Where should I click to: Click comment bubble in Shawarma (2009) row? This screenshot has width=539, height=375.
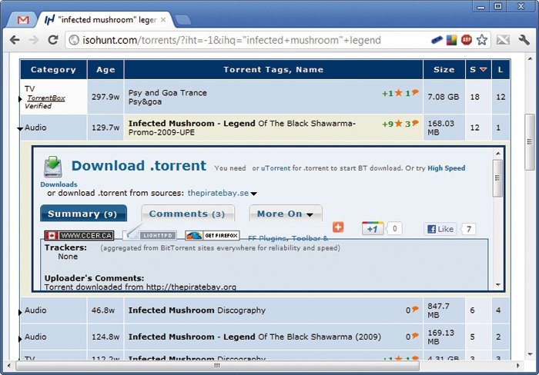point(415,336)
